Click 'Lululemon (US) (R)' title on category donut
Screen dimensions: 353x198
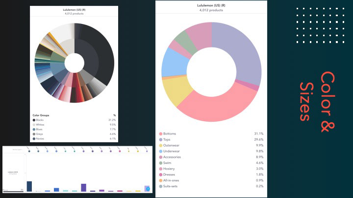click(211, 5)
